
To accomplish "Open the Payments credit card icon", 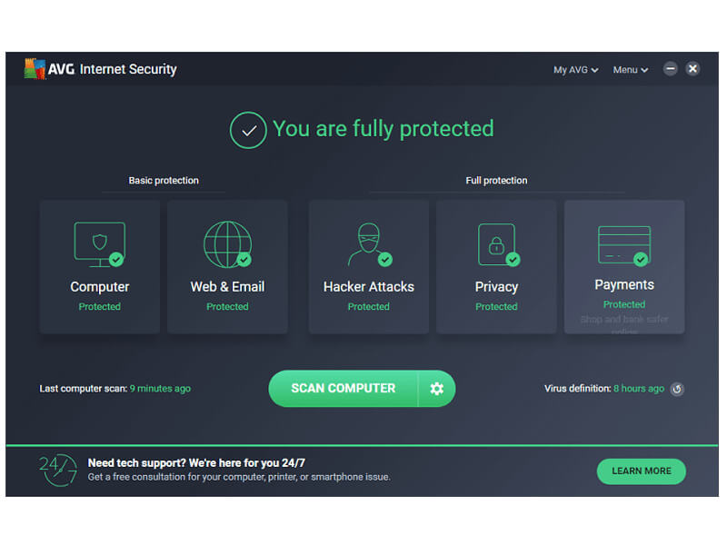I will [x=624, y=245].
